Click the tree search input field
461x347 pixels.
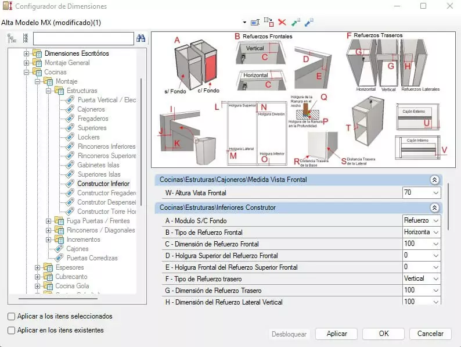coord(83,38)
